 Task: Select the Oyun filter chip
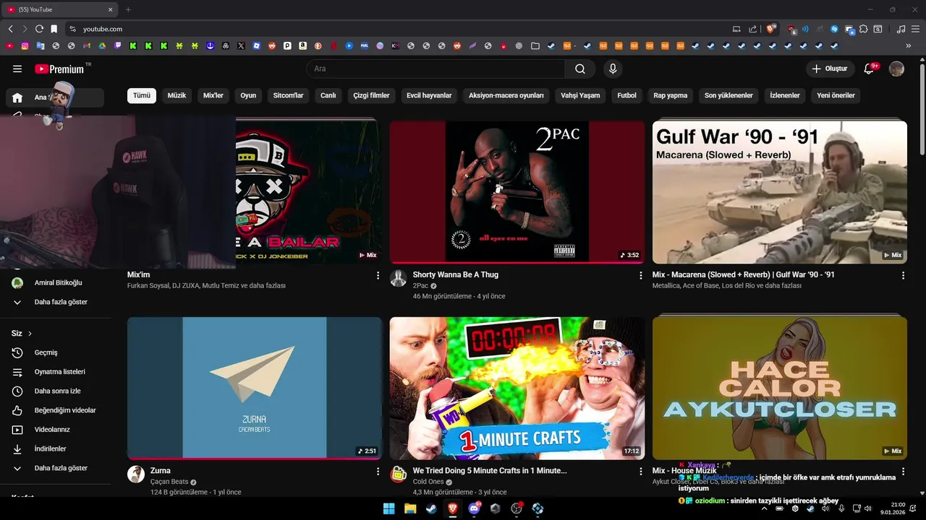click(248, 95)
